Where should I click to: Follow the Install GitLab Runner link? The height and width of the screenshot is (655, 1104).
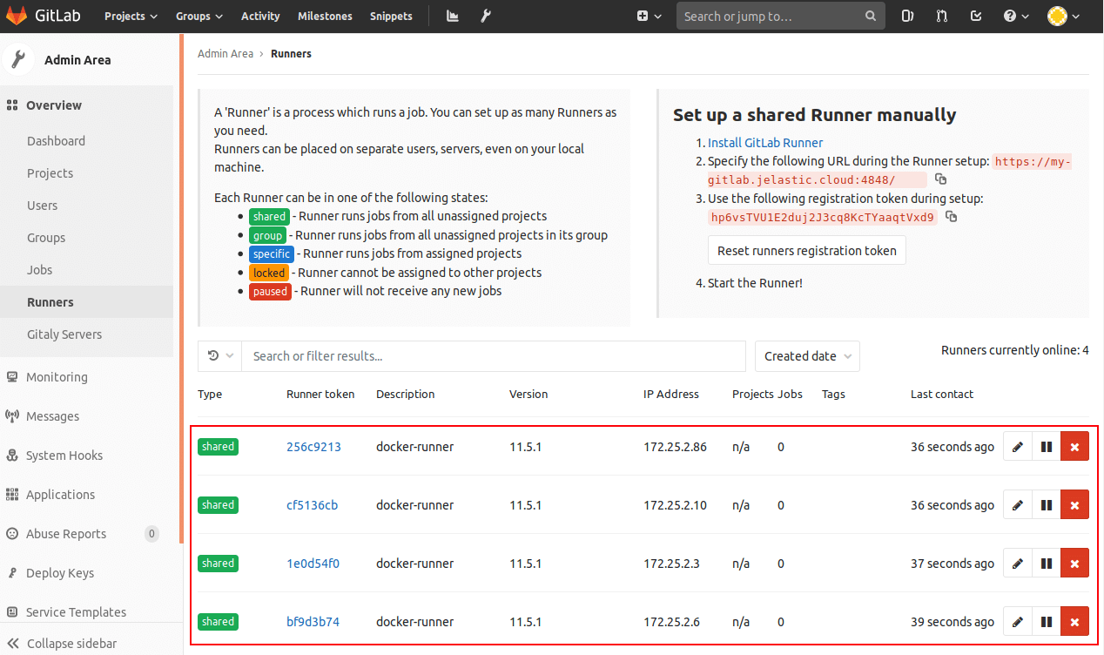pyautogui.click(x=765, y=143)
